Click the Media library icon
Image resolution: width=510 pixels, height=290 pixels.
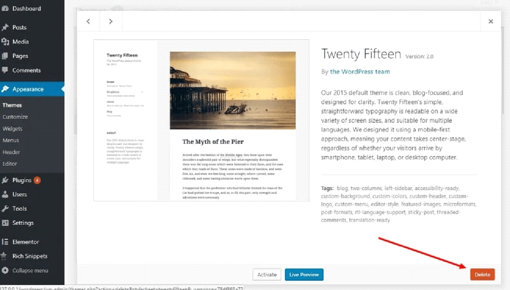pyautogui.click(x=5, y=41)
